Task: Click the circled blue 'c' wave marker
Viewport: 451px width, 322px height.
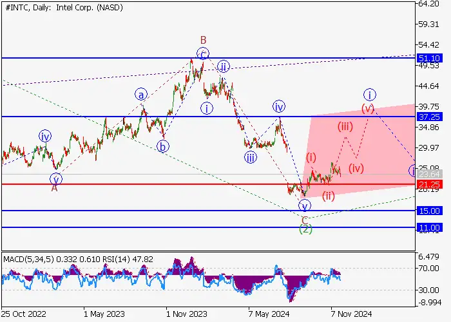Action: click(203, 53)
